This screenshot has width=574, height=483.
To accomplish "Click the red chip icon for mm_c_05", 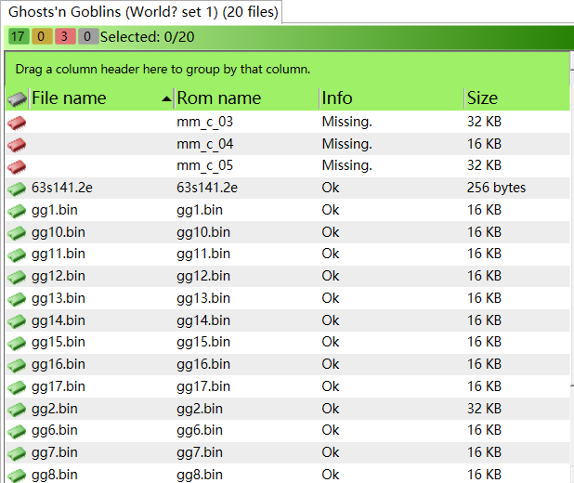I will [x=17, y=166].
